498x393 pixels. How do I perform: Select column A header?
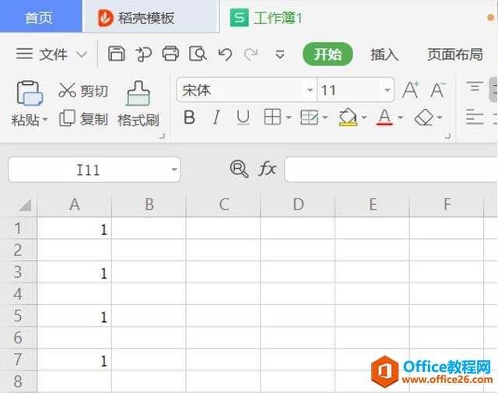coord(75,204)
